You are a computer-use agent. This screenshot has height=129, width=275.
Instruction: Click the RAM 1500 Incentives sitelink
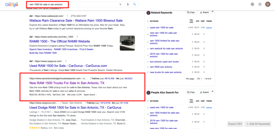66,49
